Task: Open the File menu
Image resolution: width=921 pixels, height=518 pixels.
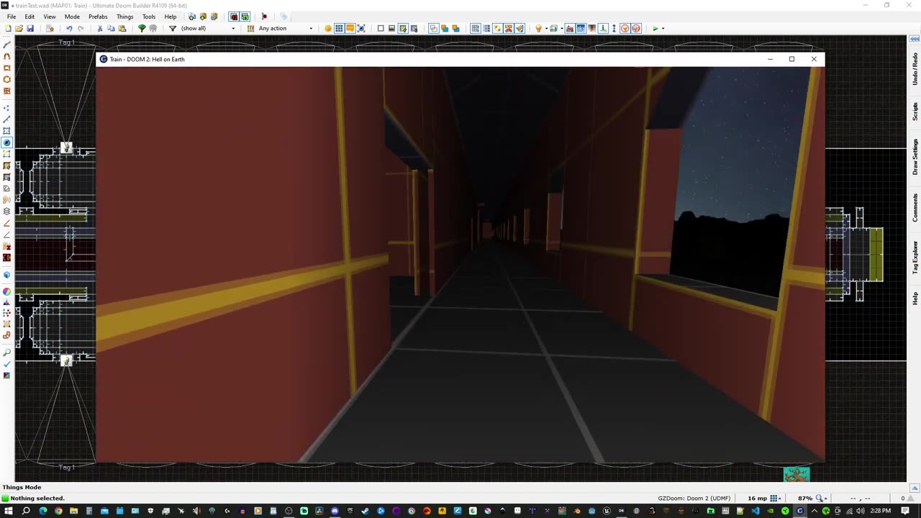Action: 12,17
